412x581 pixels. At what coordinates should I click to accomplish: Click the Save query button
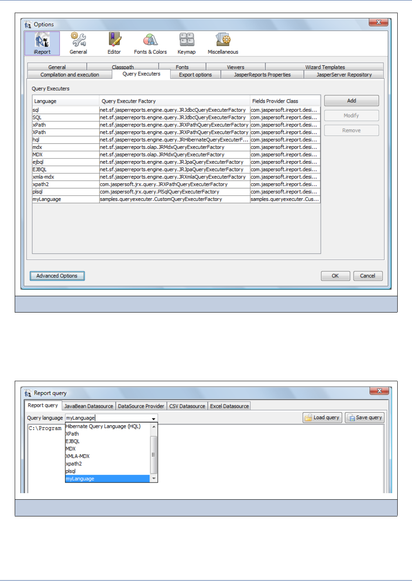(x=365, y=418)
